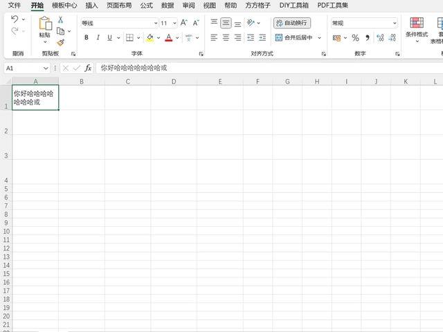
Task: Apply percent style format
Action: 355,38
